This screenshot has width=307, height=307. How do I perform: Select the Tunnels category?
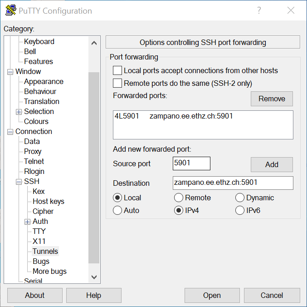45,251
